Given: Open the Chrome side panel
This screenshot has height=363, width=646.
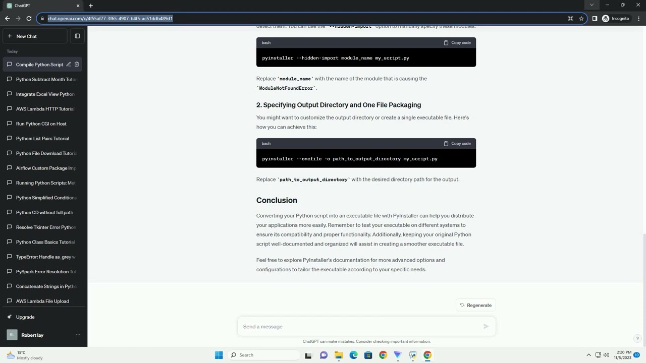Looking at the screenshot, I should click(x=595, y=19).
